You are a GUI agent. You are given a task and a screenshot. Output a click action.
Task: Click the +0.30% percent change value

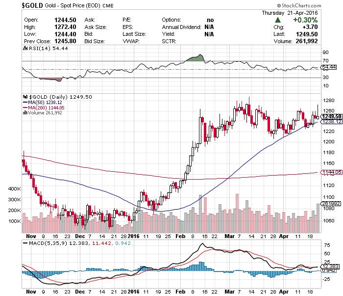(x=305, y=20)
